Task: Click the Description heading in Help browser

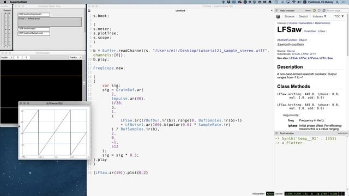Action: click(290, 67)
